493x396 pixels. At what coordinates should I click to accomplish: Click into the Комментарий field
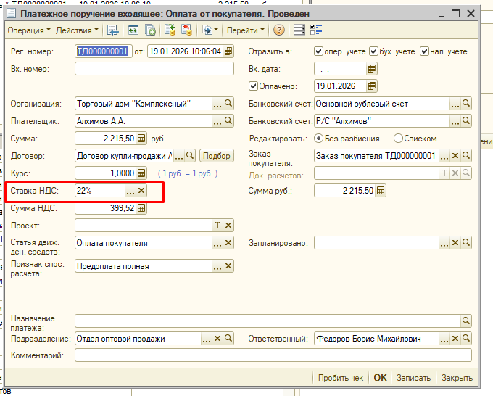tap(273, 355)
